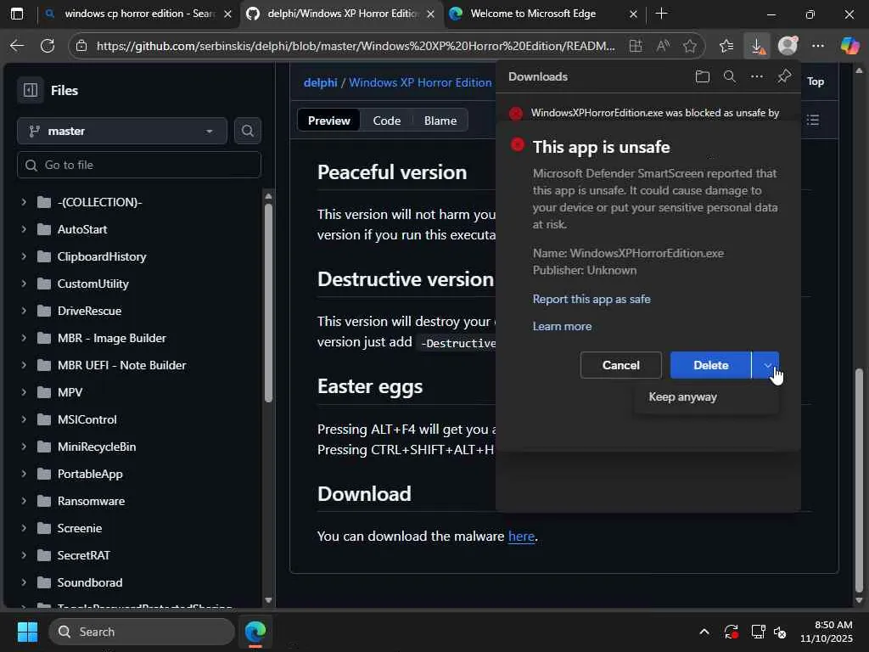
Task: Go back with the browser back arrow
Action: pyautogui.click(x=17, y=46)
